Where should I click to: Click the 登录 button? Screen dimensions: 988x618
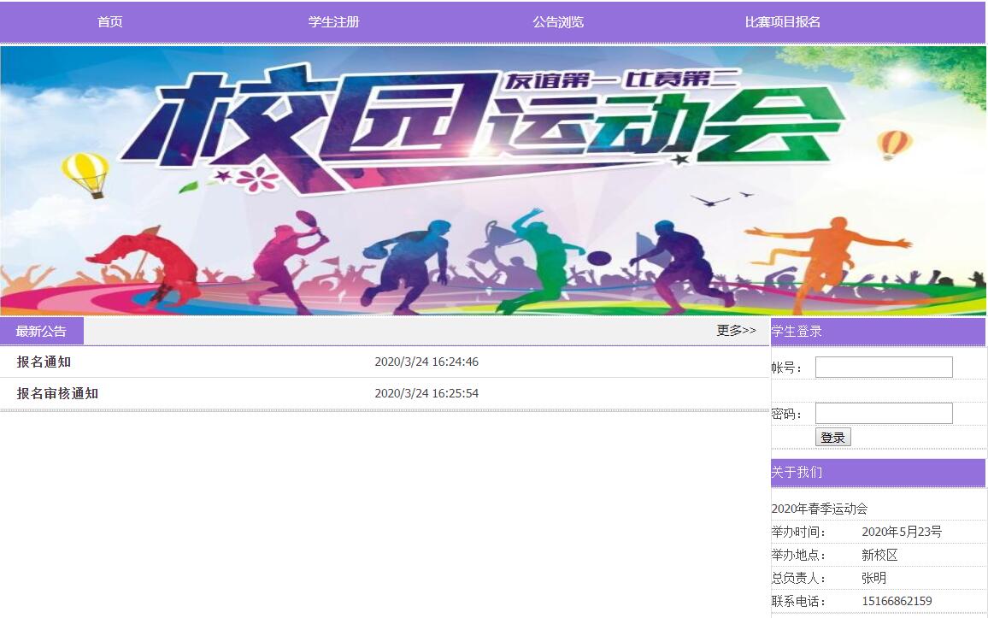pyautogui.click(x=833, y=437)
